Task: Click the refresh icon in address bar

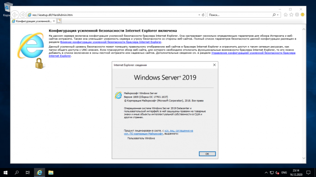Action: (203, 15)
